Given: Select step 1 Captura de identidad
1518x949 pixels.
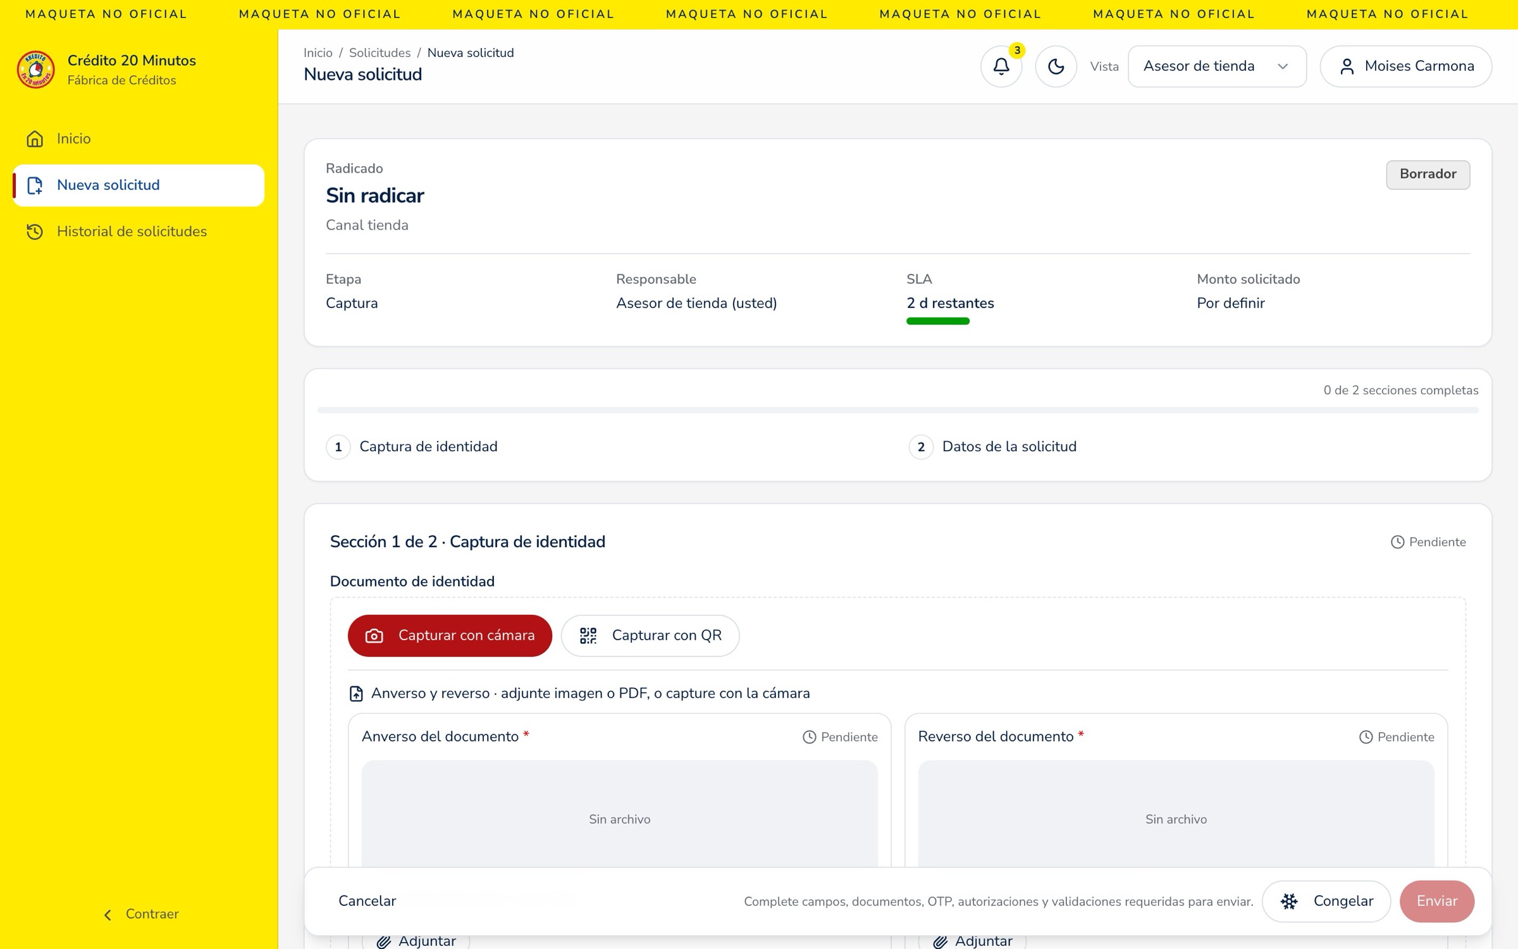Looking at the screenshot, I should (x=412, y=447).
